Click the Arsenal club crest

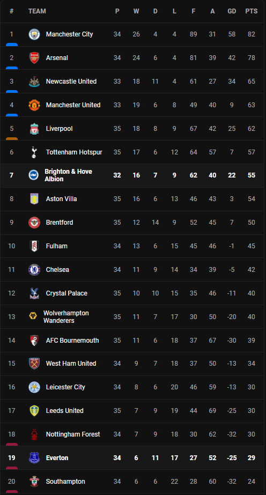click(x=34, y=58)
